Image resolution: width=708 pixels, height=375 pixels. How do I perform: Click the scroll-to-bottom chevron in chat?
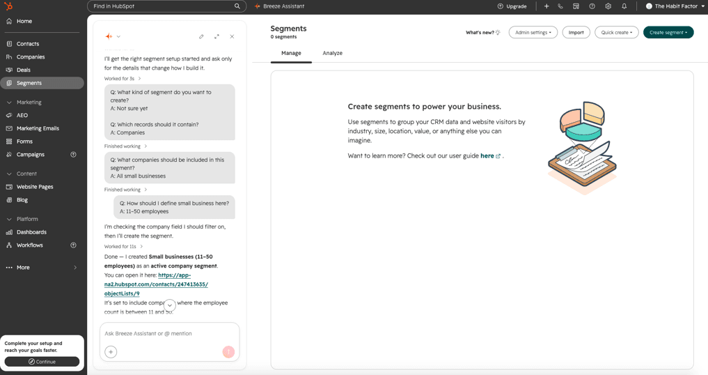coord(169,305)
